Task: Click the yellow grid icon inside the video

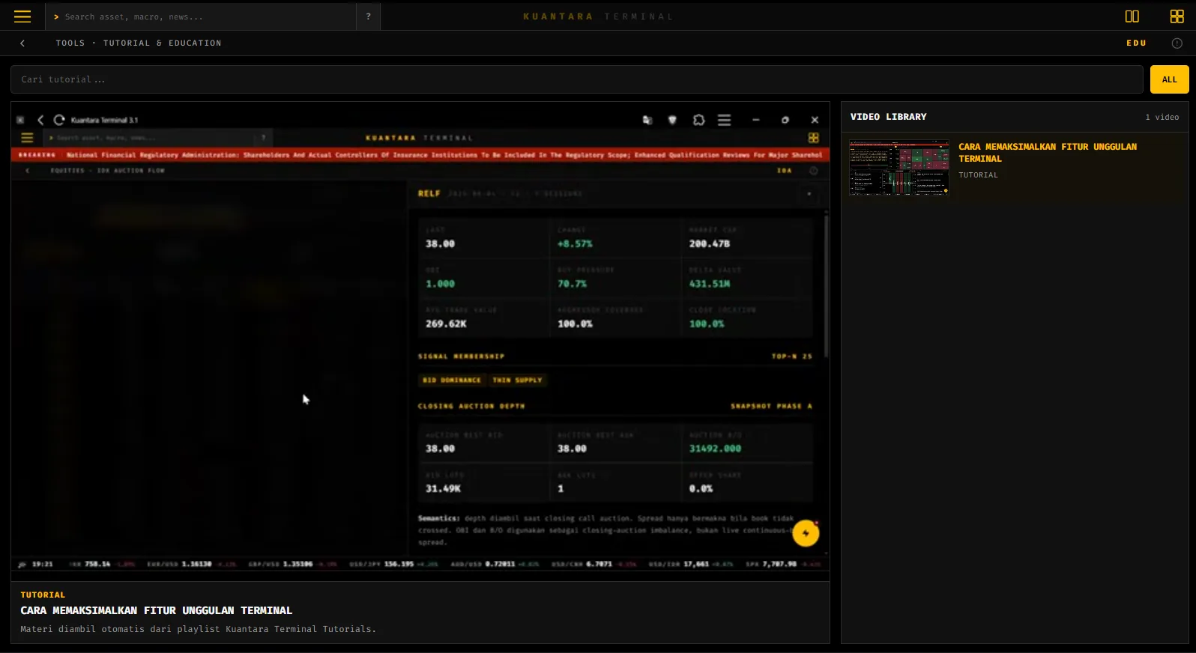Action: click(813, 138)
